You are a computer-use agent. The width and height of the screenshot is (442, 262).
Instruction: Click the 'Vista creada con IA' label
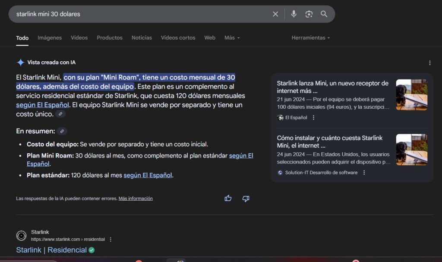click(51, 62)
